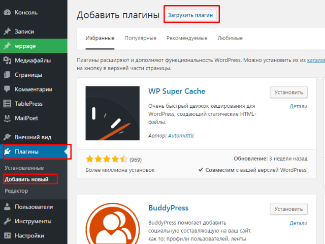Install BuddyPress with Установить

click(x=288, y=209)
